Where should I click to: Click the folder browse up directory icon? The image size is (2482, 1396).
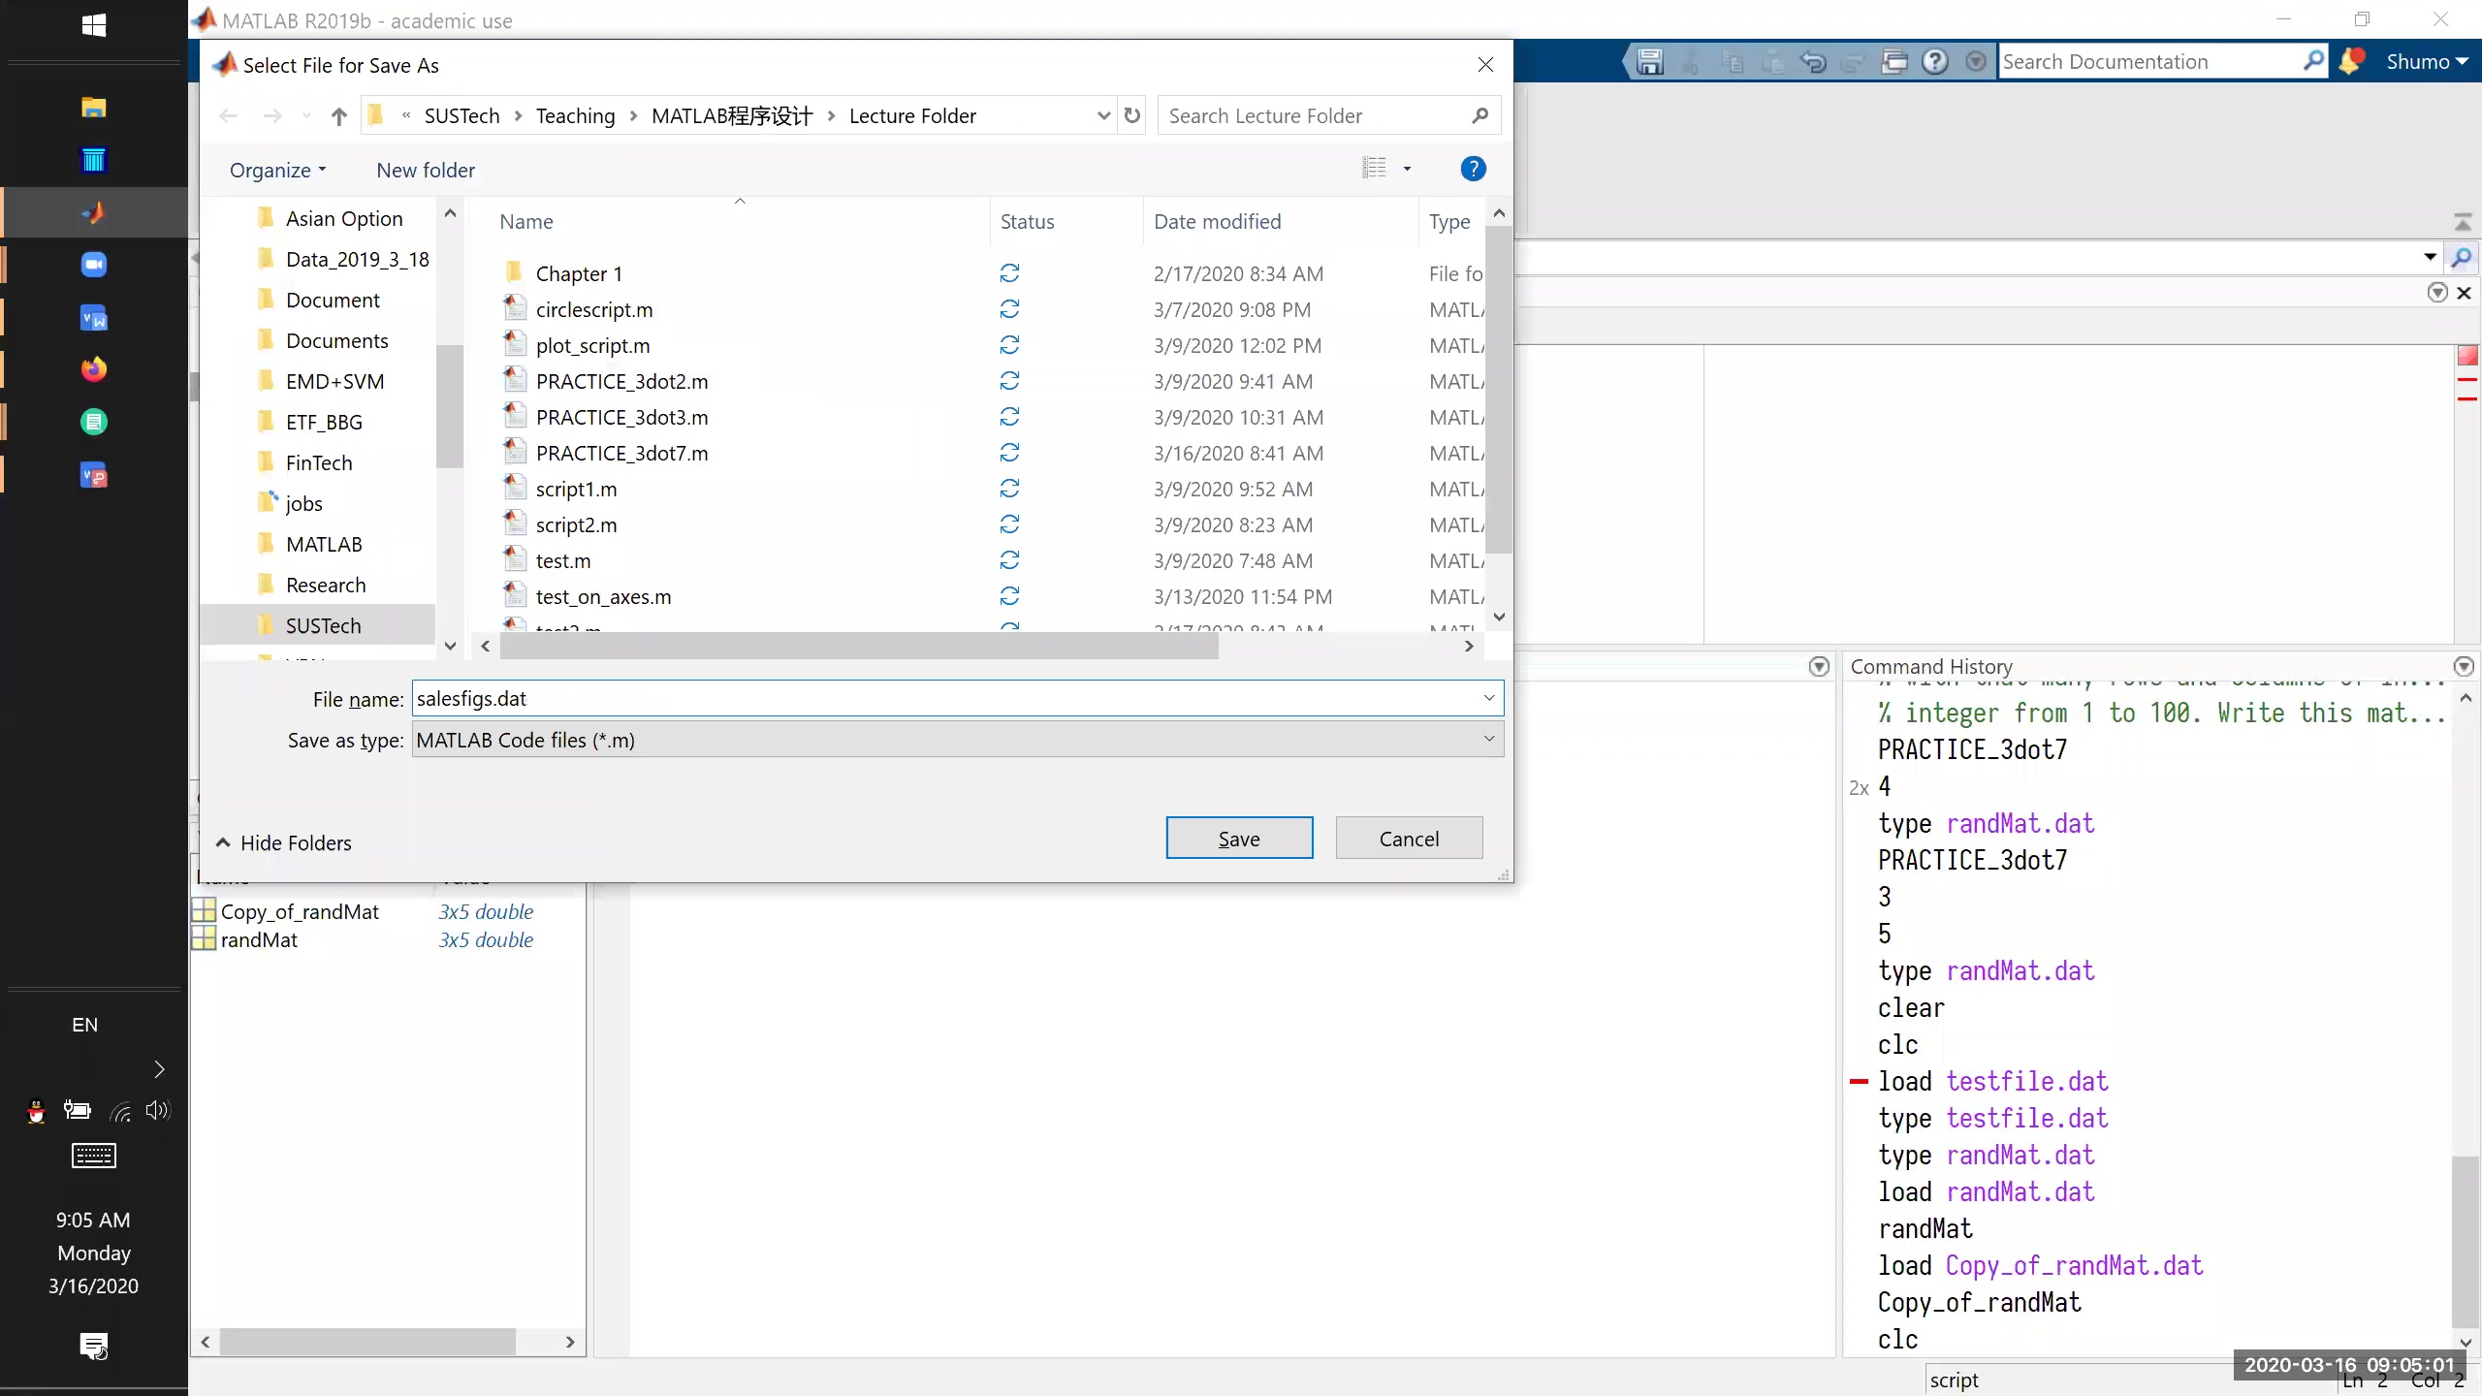pos(337,114)
